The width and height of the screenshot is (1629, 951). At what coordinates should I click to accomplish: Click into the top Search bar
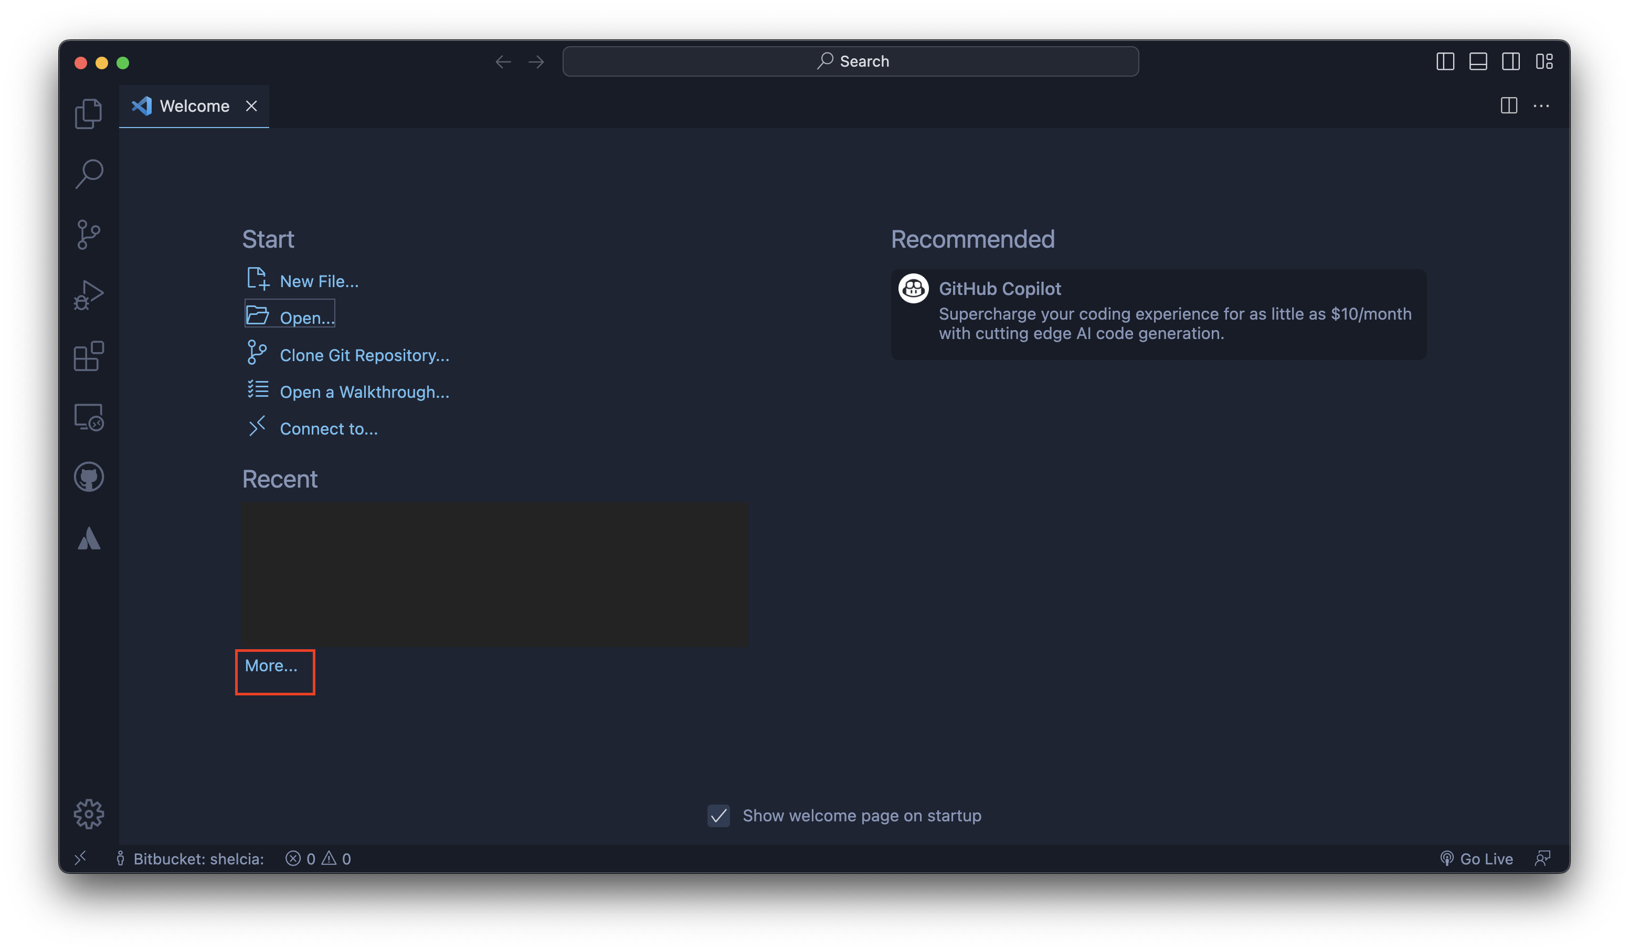coord(850,61)
